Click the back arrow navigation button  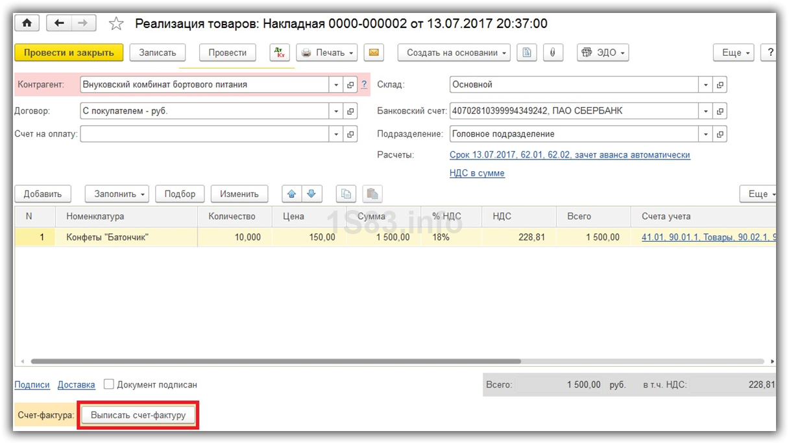pyautogui.click(x=59, y=23)
